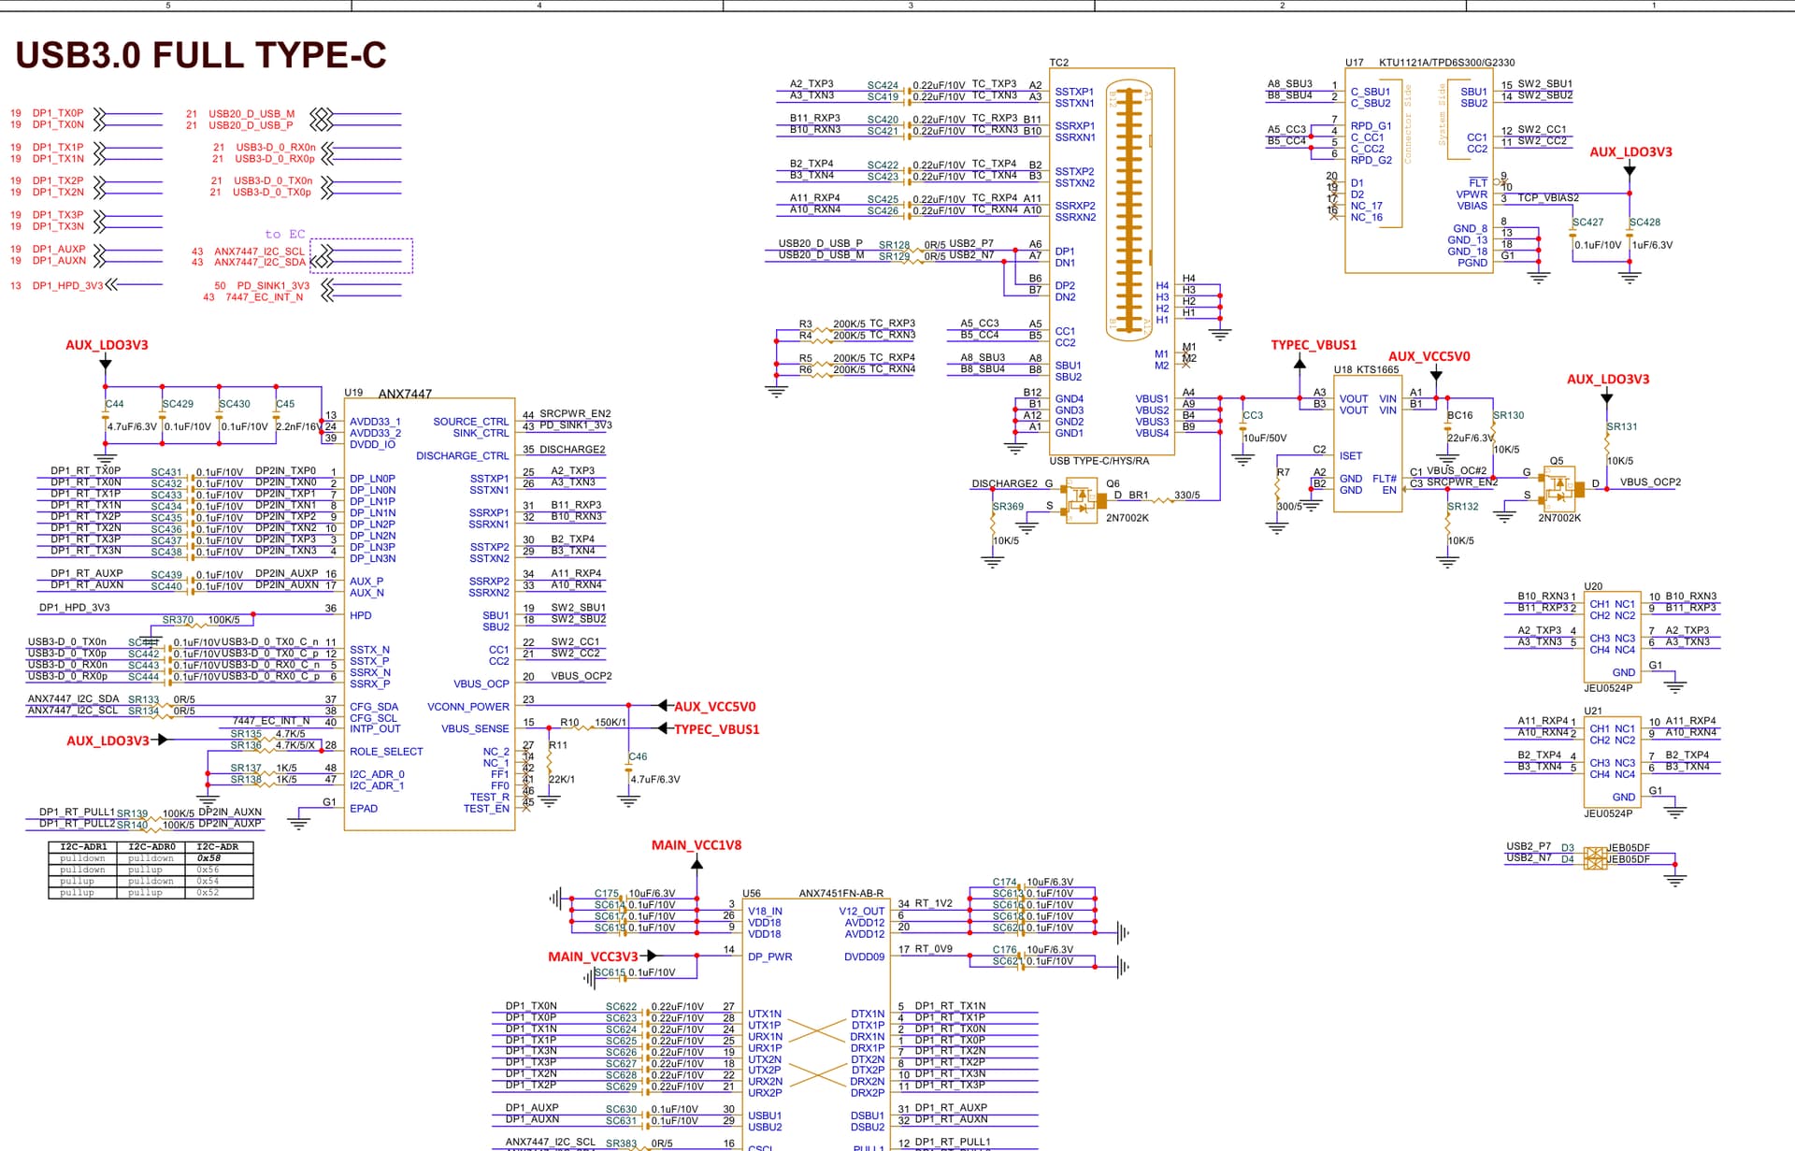Click the CC3 10uF/50V capacitor symbol
This screenshot has height=1151, width=1795.
[1242, 424]
